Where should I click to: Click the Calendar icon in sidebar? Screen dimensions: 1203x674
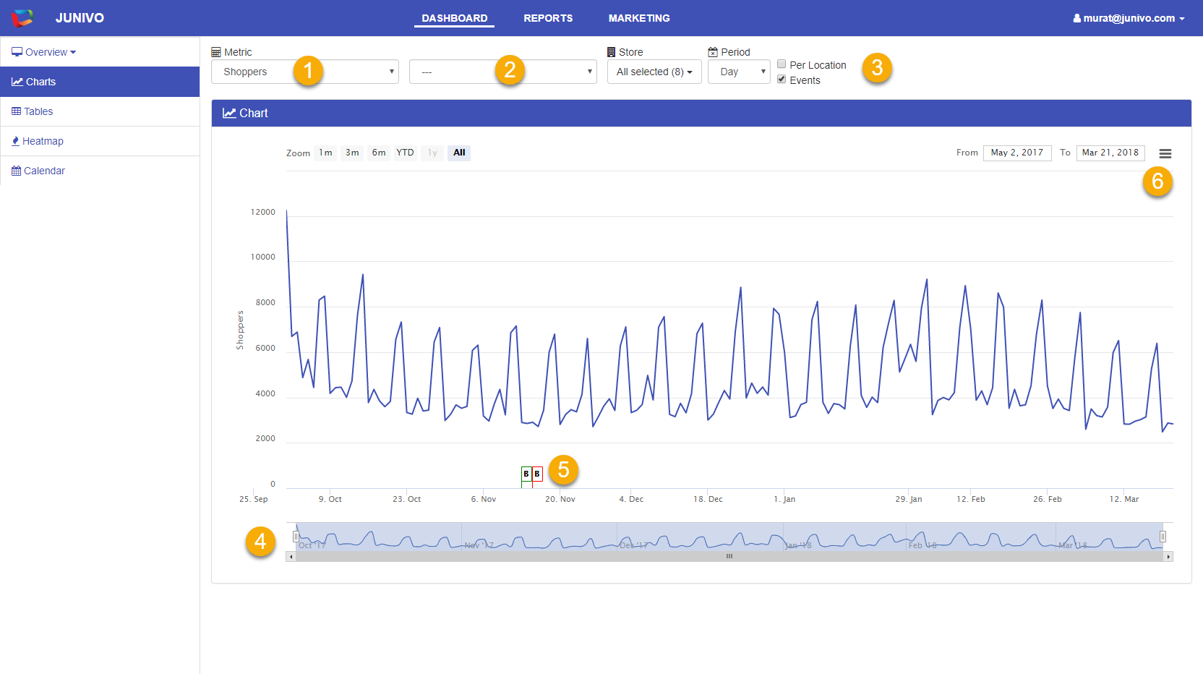coord(16,171)
